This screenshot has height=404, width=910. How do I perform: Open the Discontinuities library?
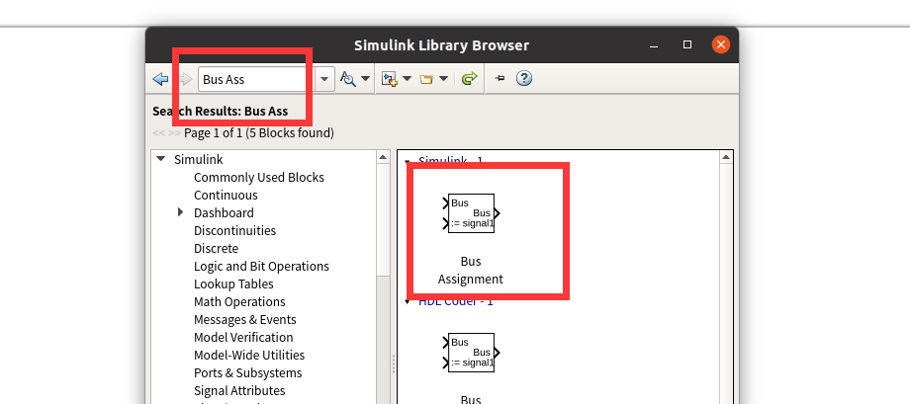(235, 231)
